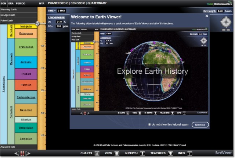Check 'do not show this tutorial again'
Image resolution: width=235 pixels, height=158 pixels.
pyautogui.click(x=149, y=124)
